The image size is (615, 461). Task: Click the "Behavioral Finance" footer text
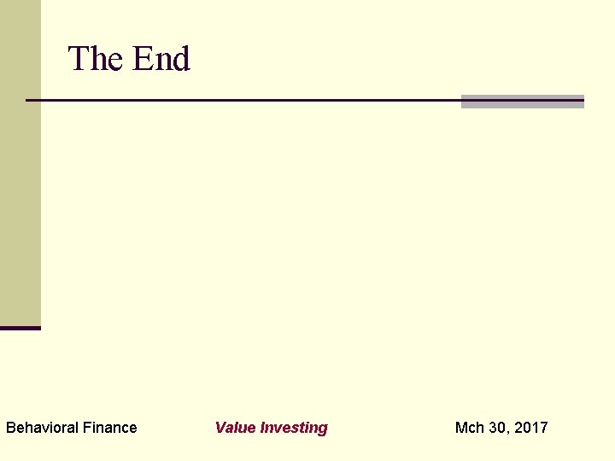point(72,428)
